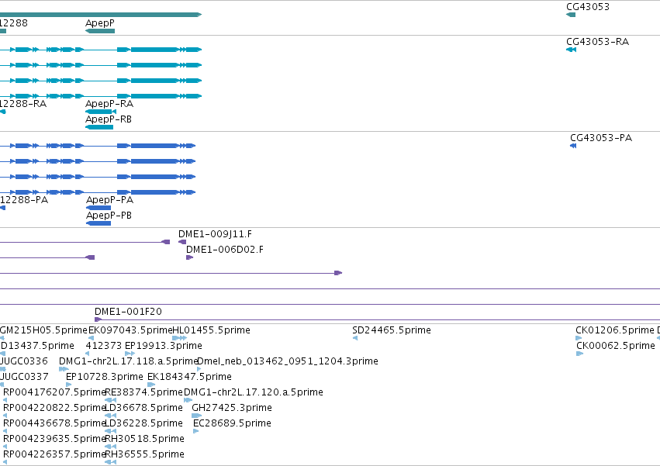Click the RP004239635.5prime label
The width and height of the screenshot is (660, 466).
pyautogui.click(x=54, y=439)
